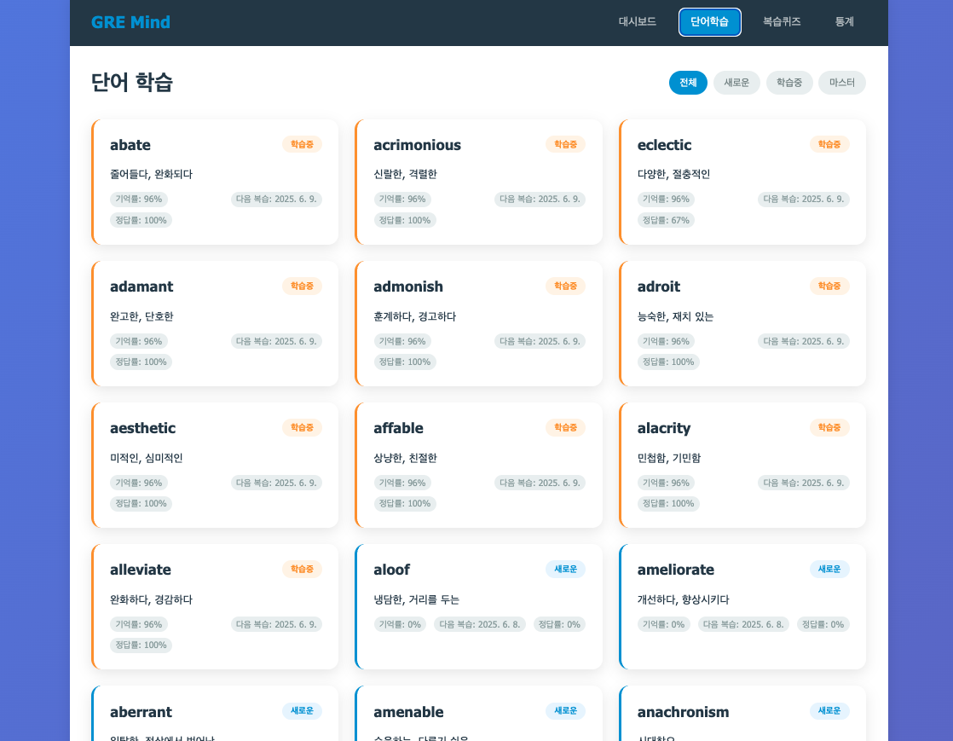Click 새로운 badge on ameliorate card
The width and height of the screenshot is (953, 741).
click(829, 569)
